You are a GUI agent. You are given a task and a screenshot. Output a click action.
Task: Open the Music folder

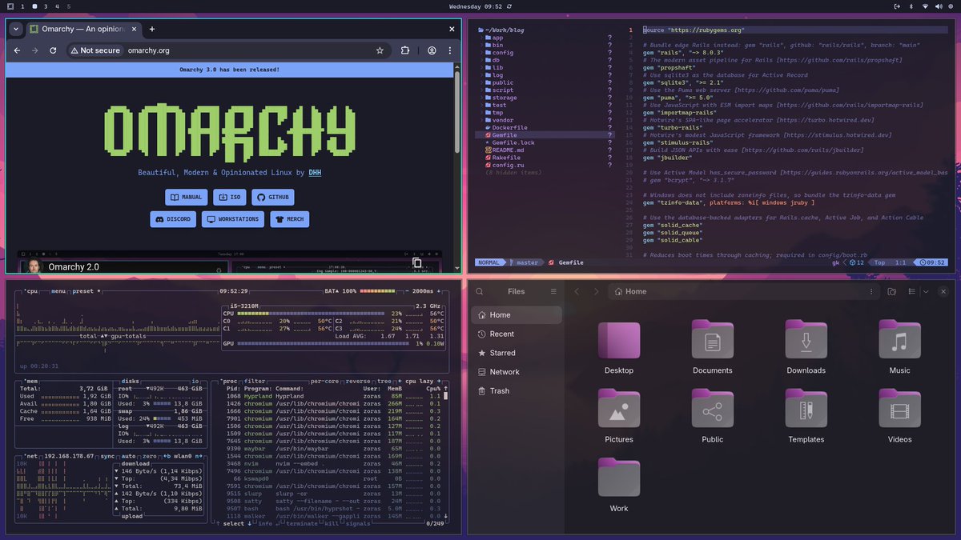coord(899,346)
